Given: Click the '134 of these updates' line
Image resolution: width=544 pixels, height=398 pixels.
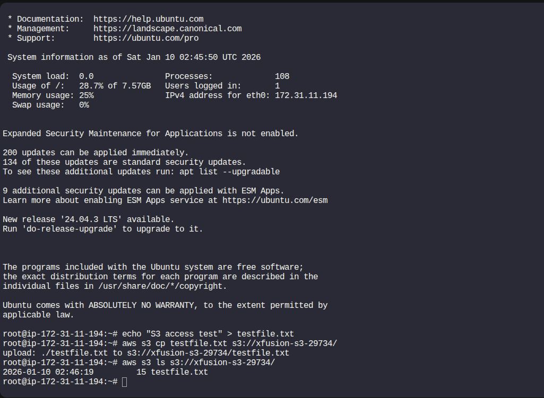Looking at the screenshot, I should pyautogui.click(x=124, y=163).
